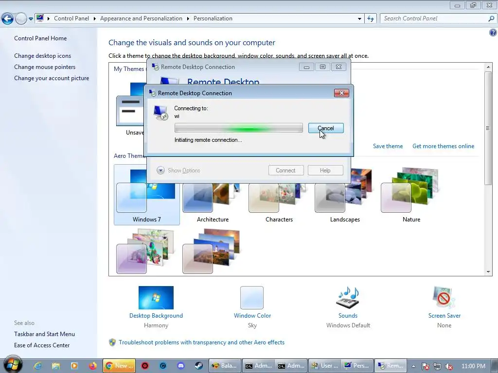Open Desktop Background settings icon
This screenshot has height=373, width=498.
tap(156, 298)
